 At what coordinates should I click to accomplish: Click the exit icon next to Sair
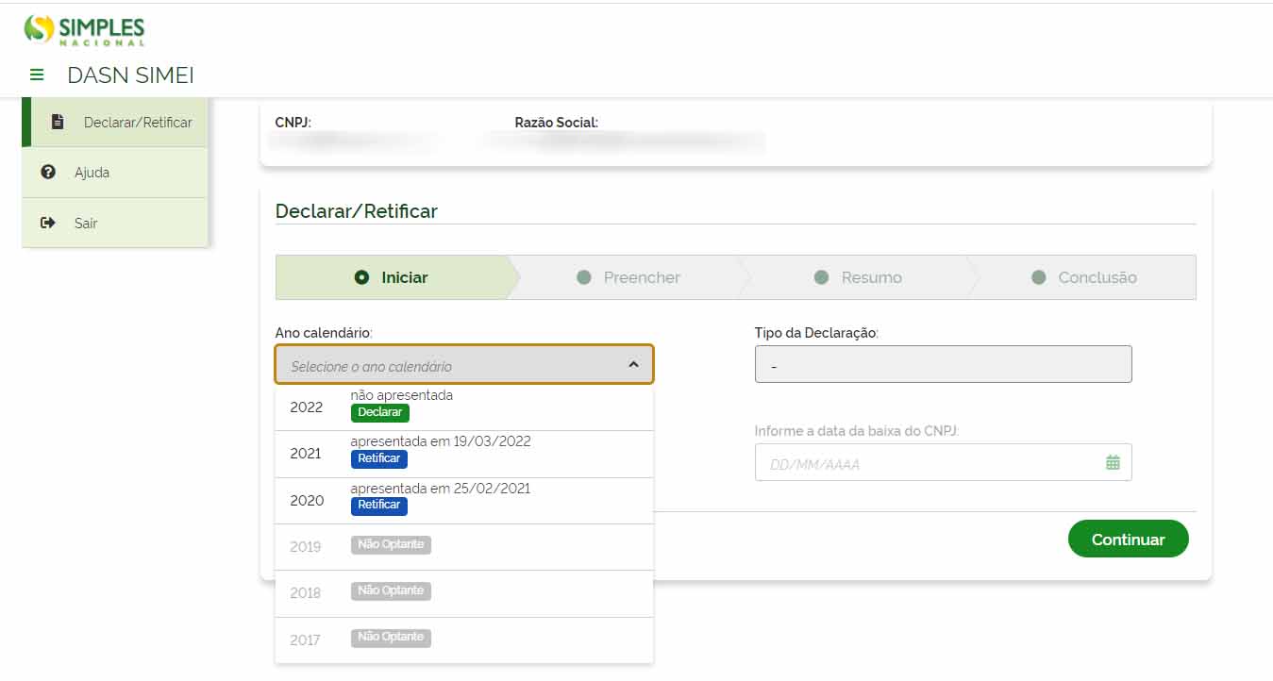pos(48,223)
